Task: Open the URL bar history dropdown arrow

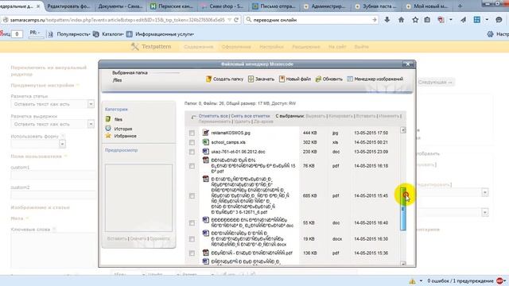Action: tap(230, 20)
